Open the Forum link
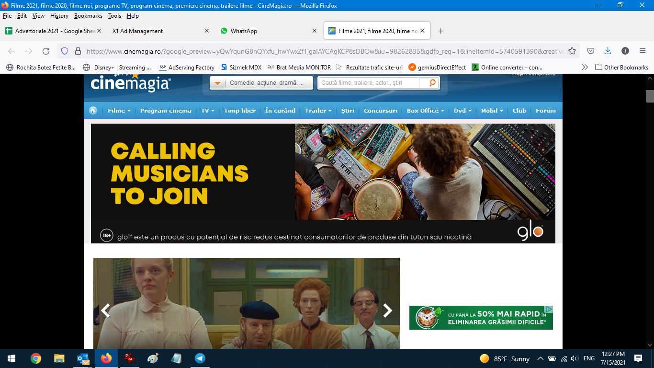 pyautogui.click(x=546, y=111)
